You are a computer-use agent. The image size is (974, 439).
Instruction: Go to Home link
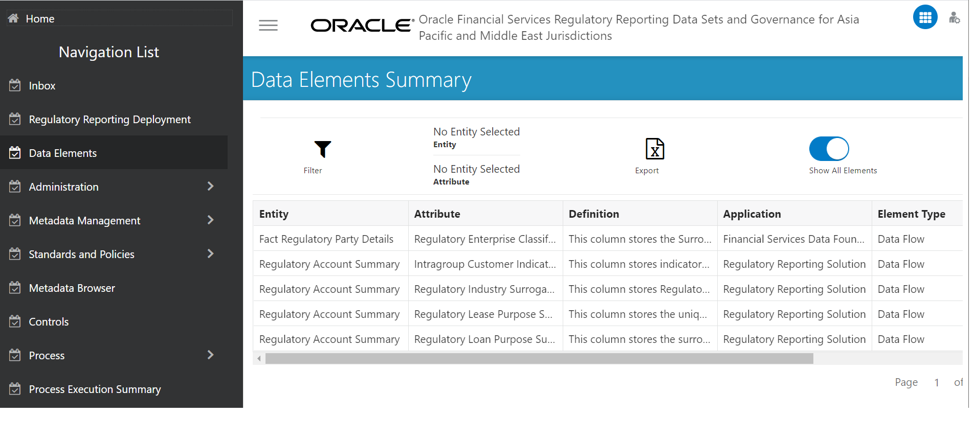(x=40, y=19)
